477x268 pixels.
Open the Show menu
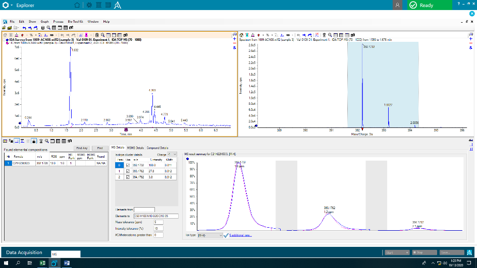pos(32,22)
